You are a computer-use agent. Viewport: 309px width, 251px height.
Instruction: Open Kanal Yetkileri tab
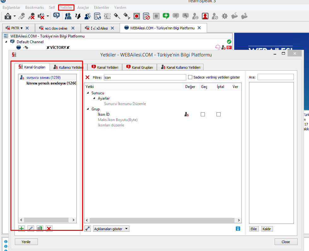(105, 67)
